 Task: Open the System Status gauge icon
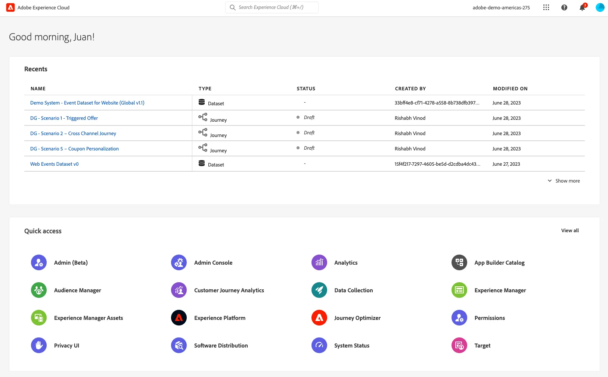click(319, 345)
